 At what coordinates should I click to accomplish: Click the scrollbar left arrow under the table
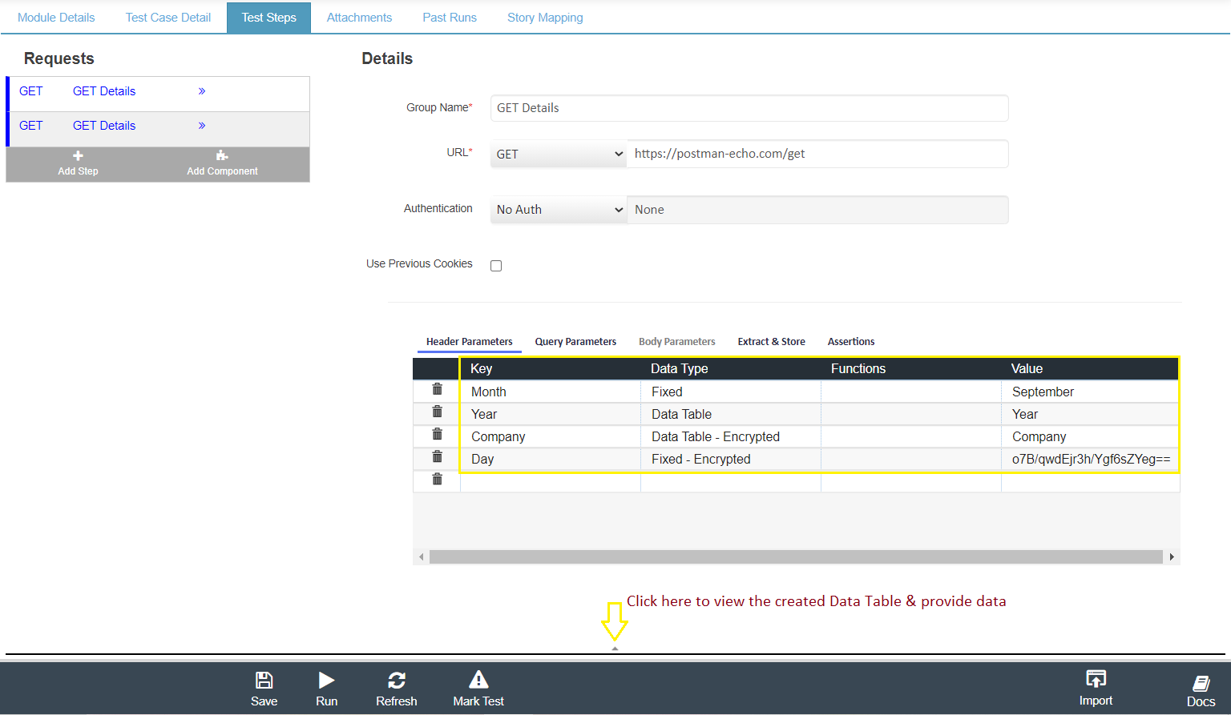422,556
